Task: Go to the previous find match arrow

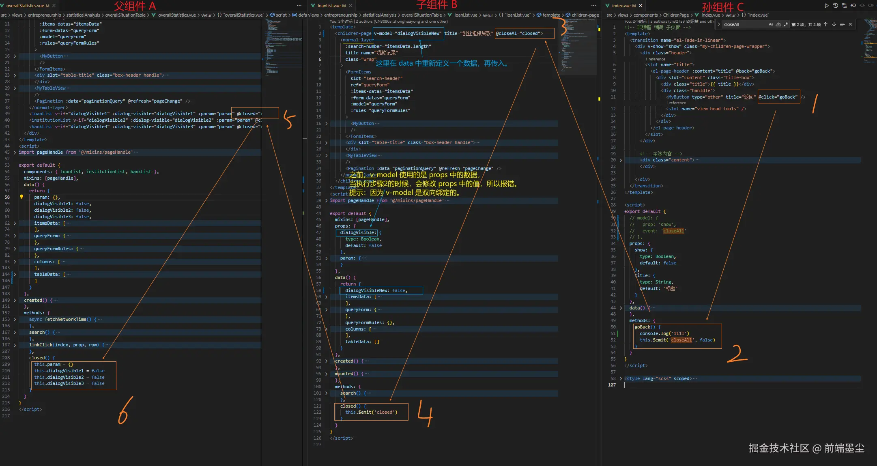Action: (825, 24)
